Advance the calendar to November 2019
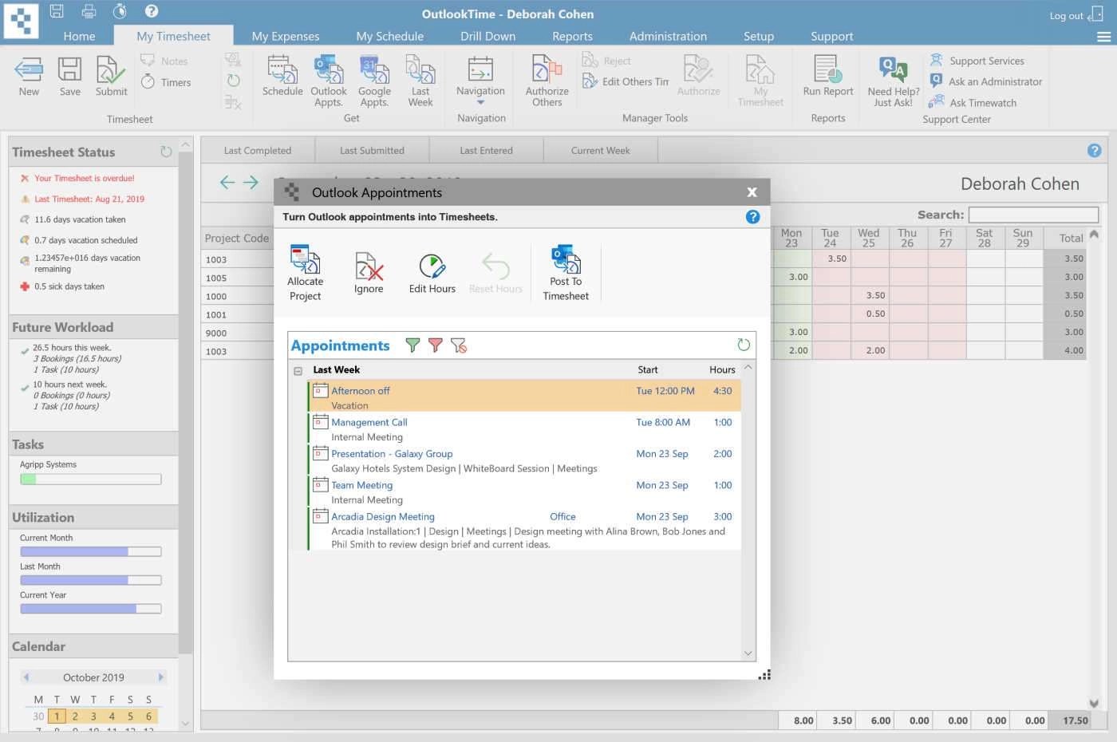This screenshot has height=742, width=1117. coord(160,677)
